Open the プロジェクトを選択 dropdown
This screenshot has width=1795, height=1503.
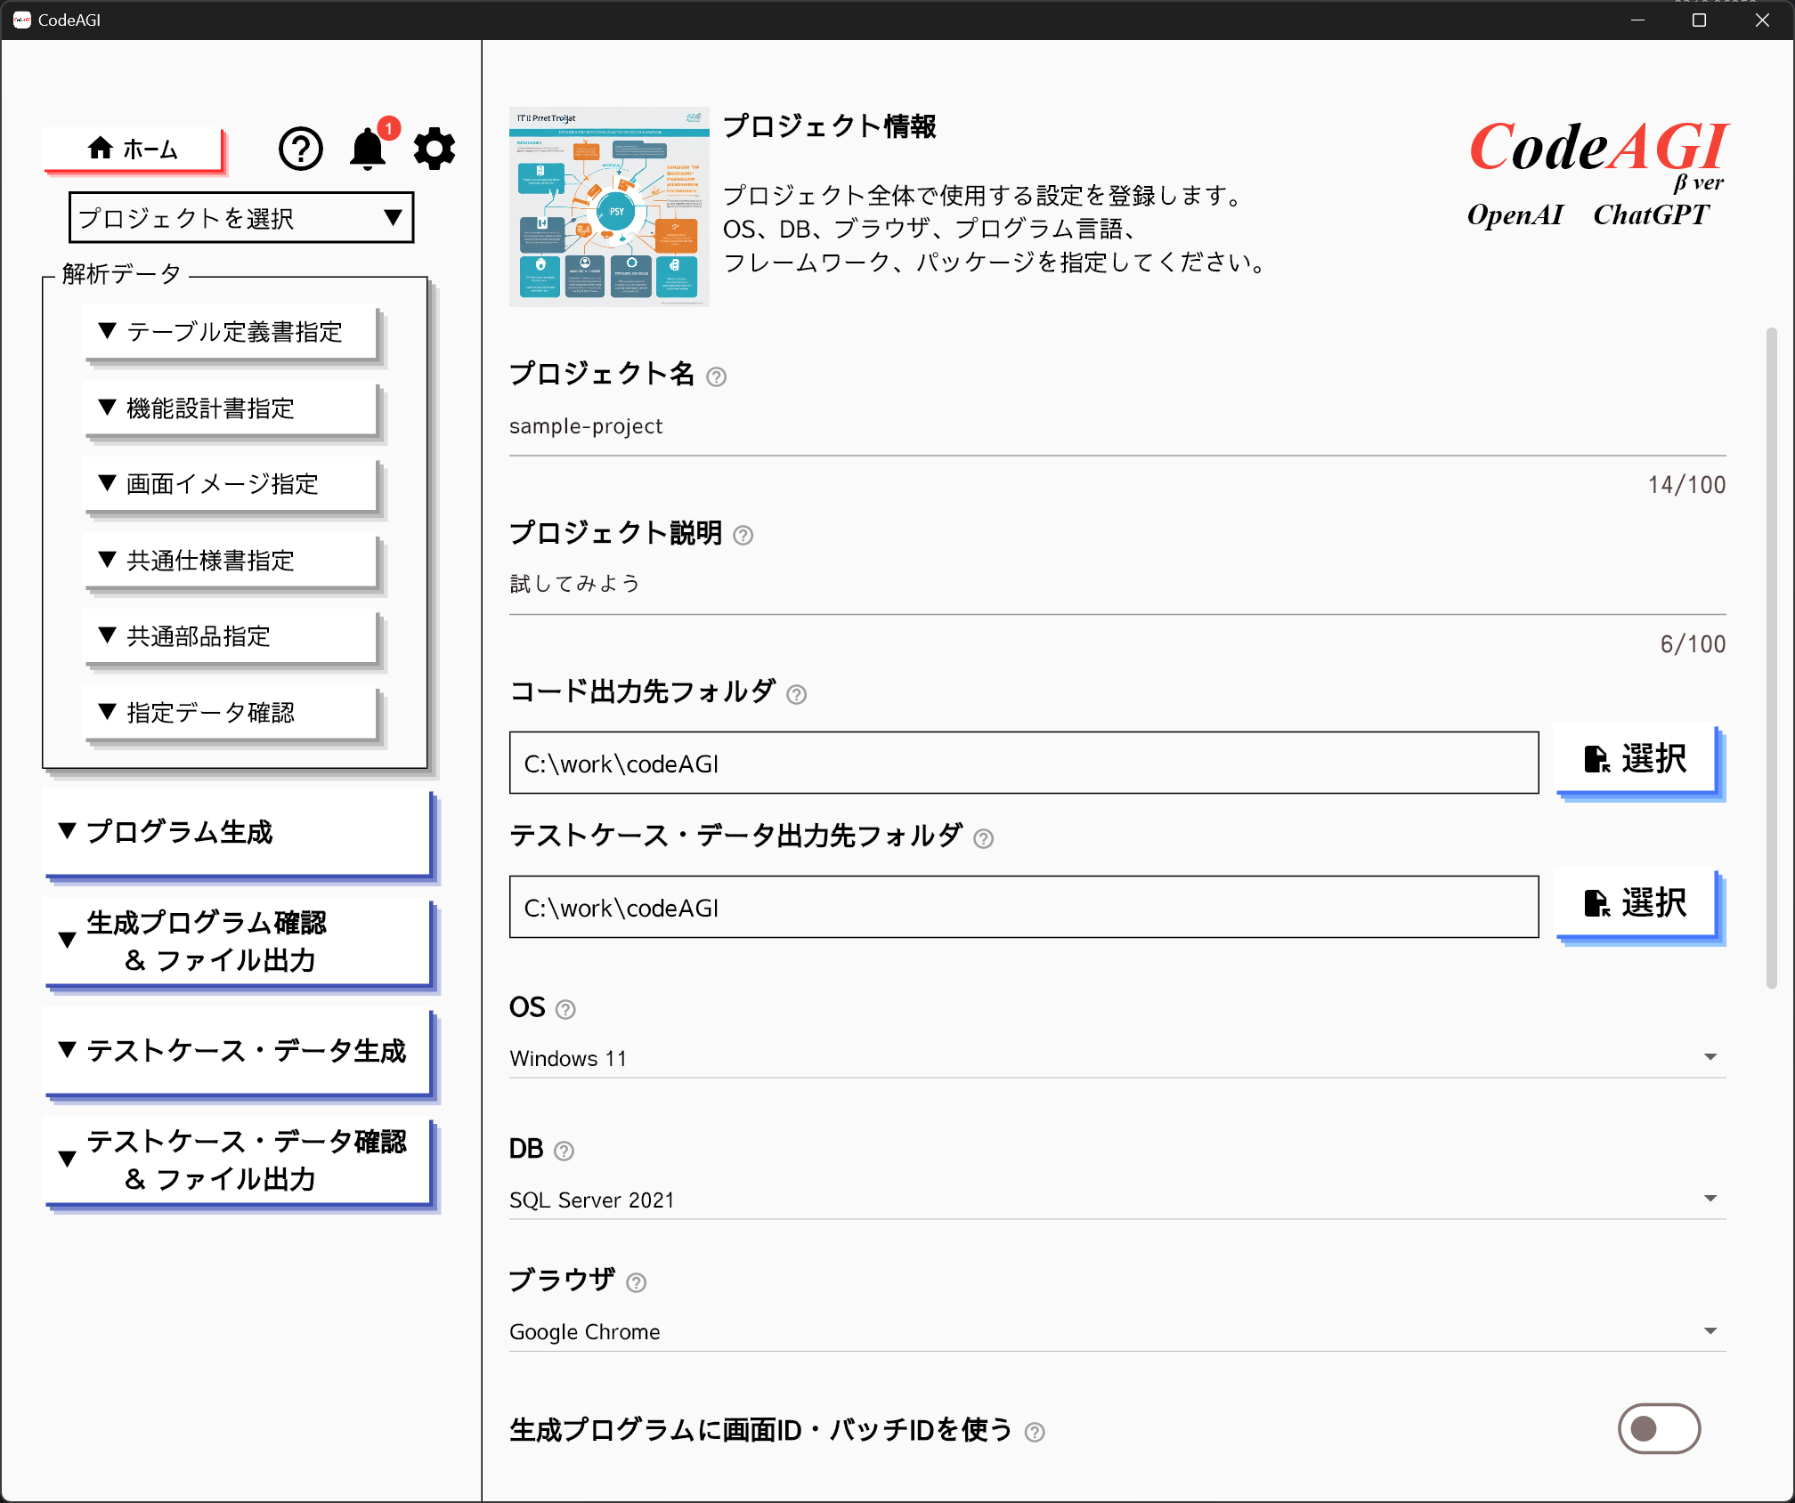pyautogui.click(x=241, y=218)
